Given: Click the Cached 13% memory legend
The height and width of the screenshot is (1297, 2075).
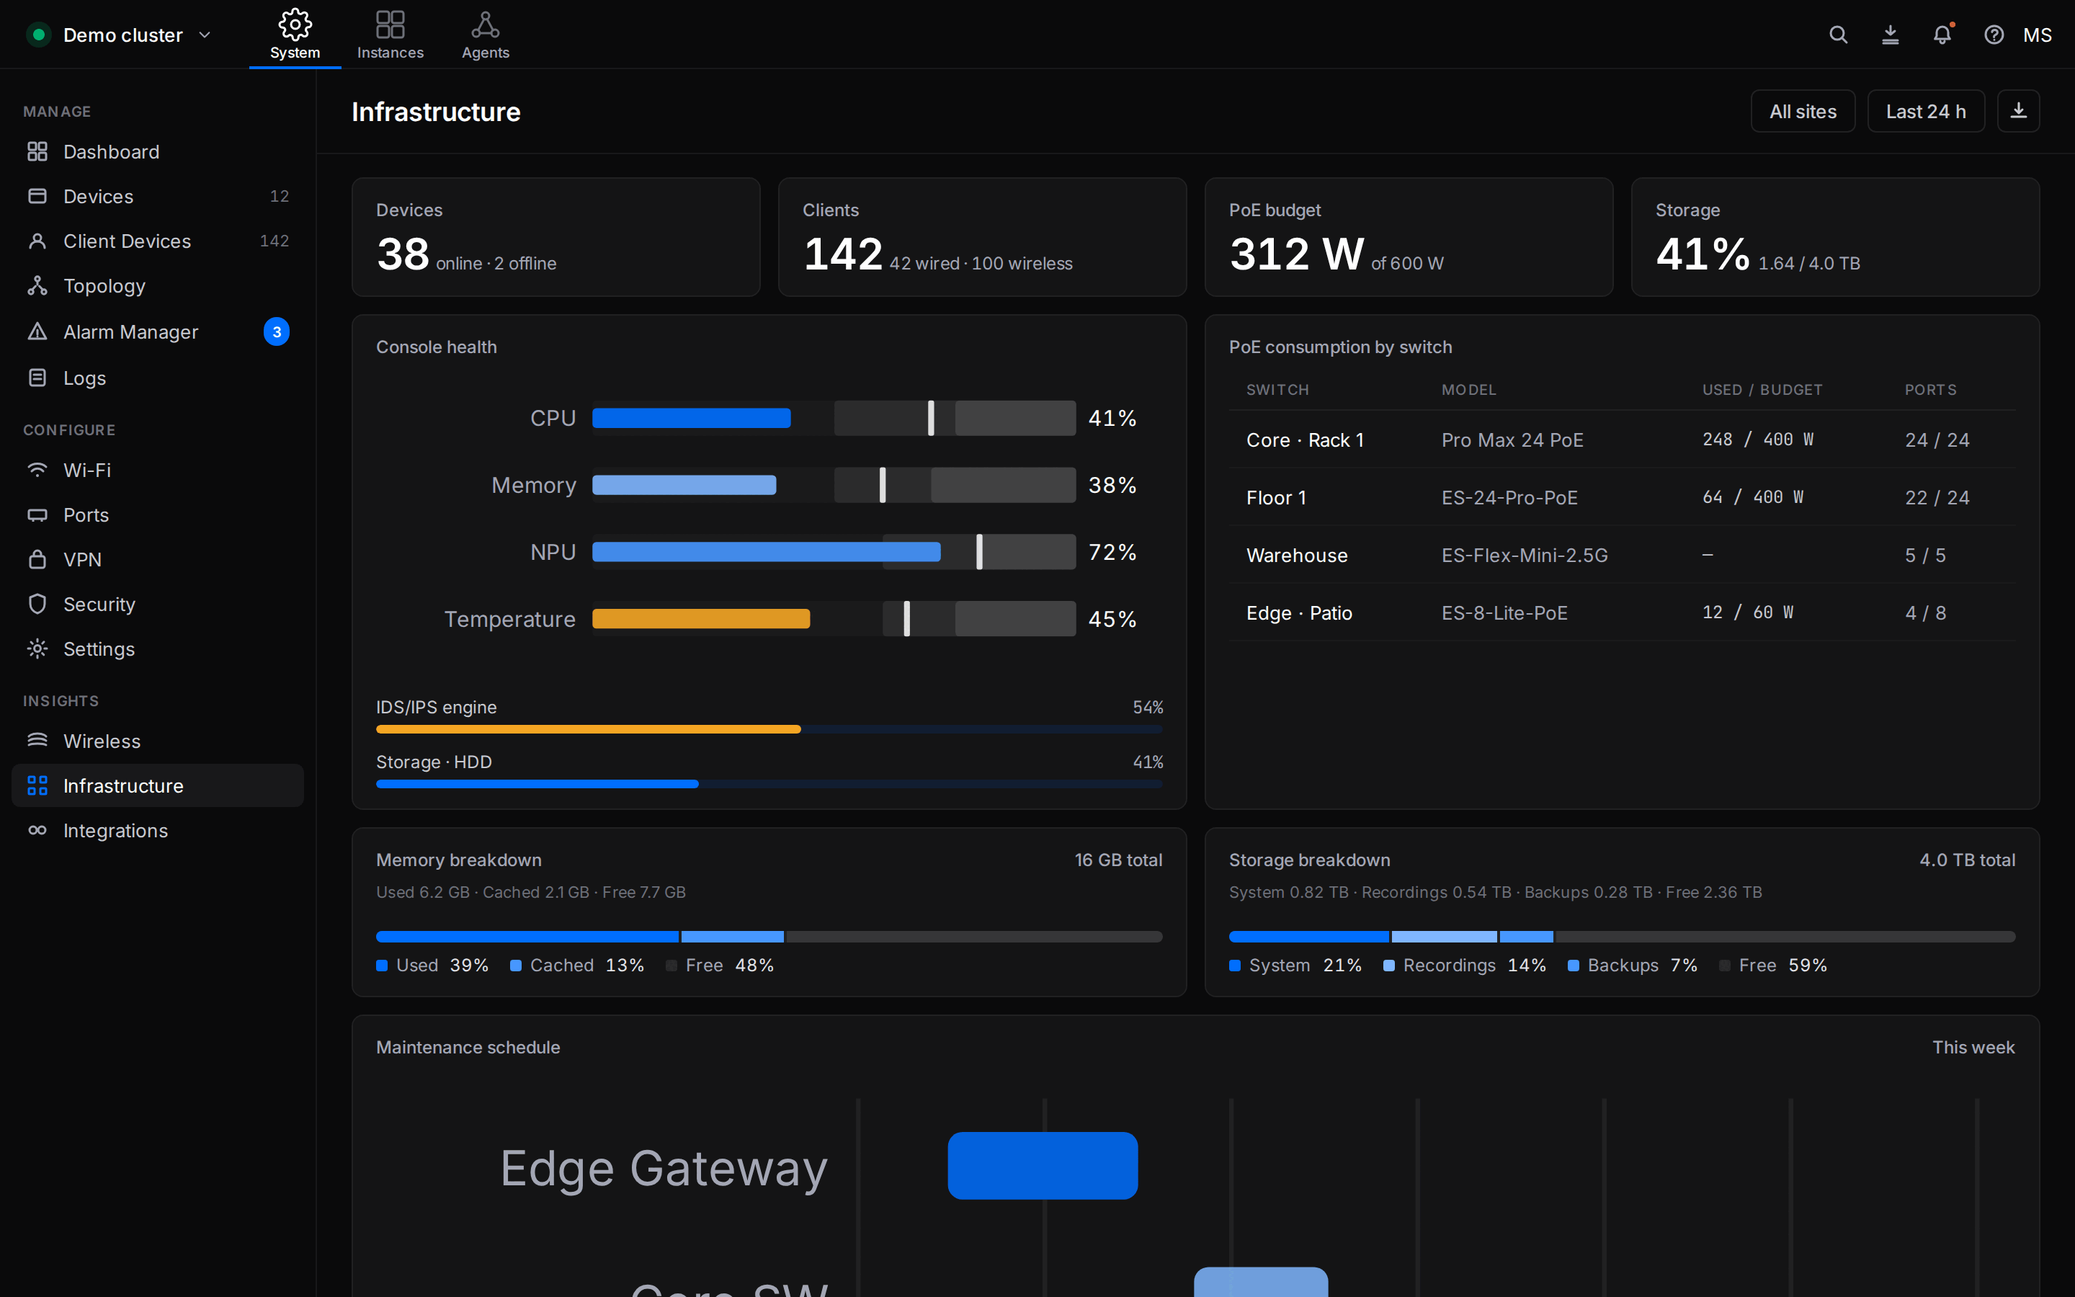Looking at the screenshot, I should click(x=577, y=965).
